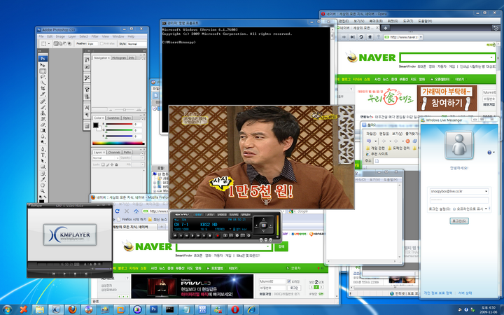Image resolution: width=504 pixels, height=315 pixels.
Task: Switch to the Channels tab in Photoshop
Action: pos(114,153)
